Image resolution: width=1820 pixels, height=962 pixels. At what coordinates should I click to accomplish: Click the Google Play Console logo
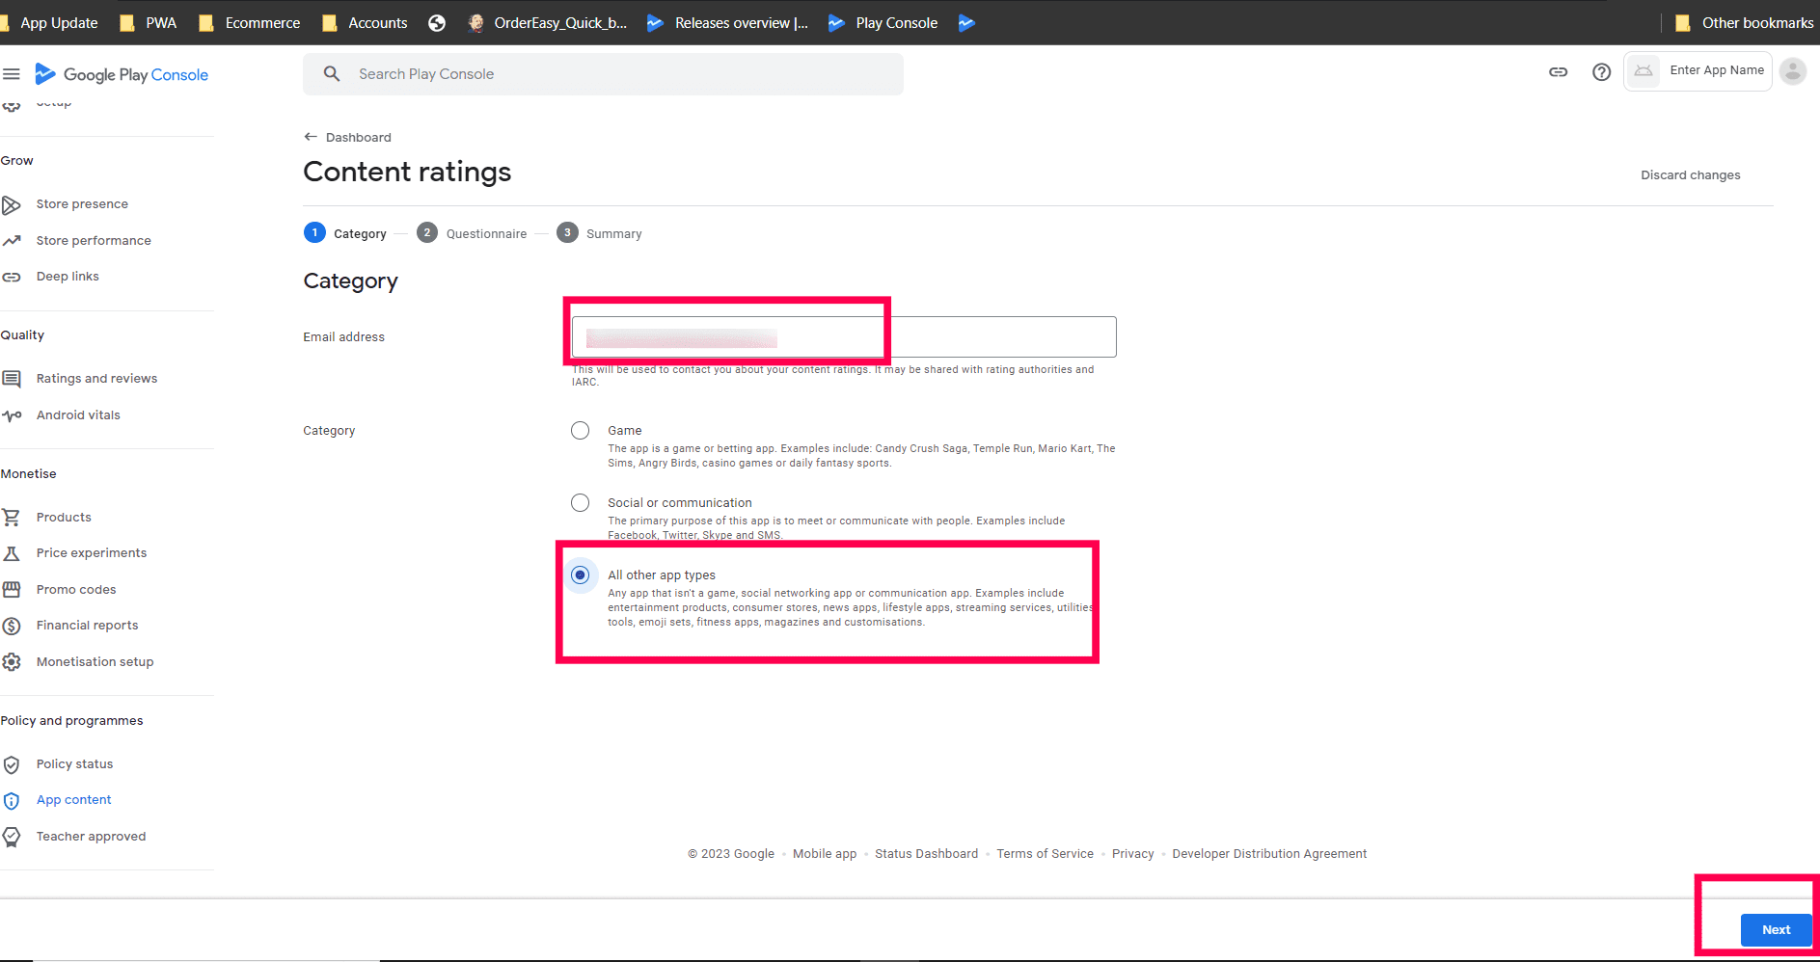(122, 74)
